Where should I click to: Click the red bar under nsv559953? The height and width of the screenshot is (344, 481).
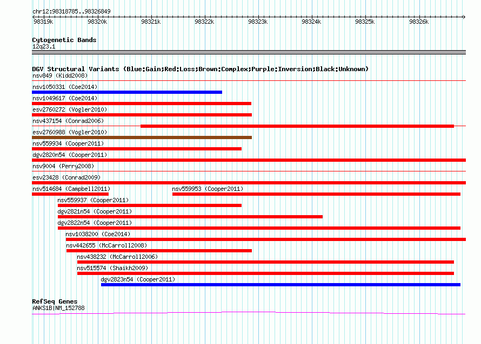click(x=316, y=194)
